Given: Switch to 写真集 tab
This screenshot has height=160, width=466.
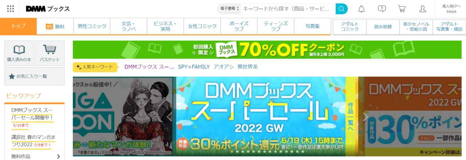Looking at the screenshot, I should (312, 26).
